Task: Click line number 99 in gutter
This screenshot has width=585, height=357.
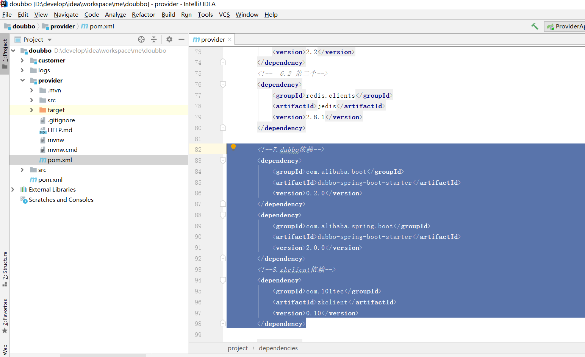Action: tap(198, 335)
